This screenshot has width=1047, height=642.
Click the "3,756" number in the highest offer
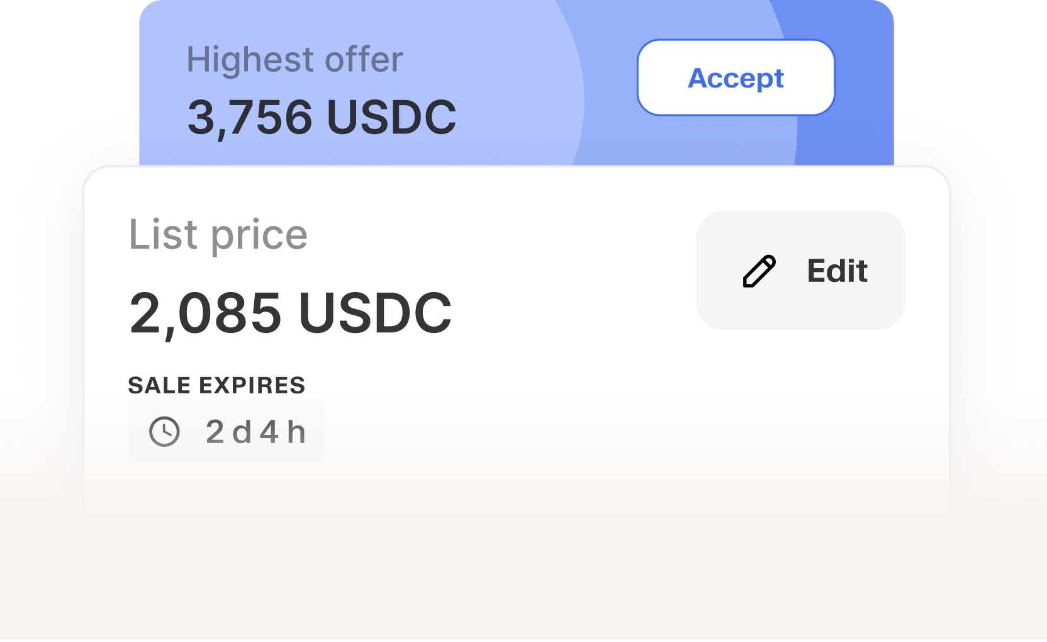point(250,118)
